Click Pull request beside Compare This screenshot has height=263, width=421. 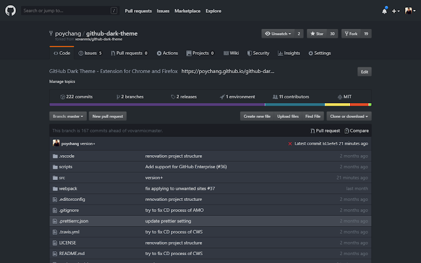tap(325, 130)
